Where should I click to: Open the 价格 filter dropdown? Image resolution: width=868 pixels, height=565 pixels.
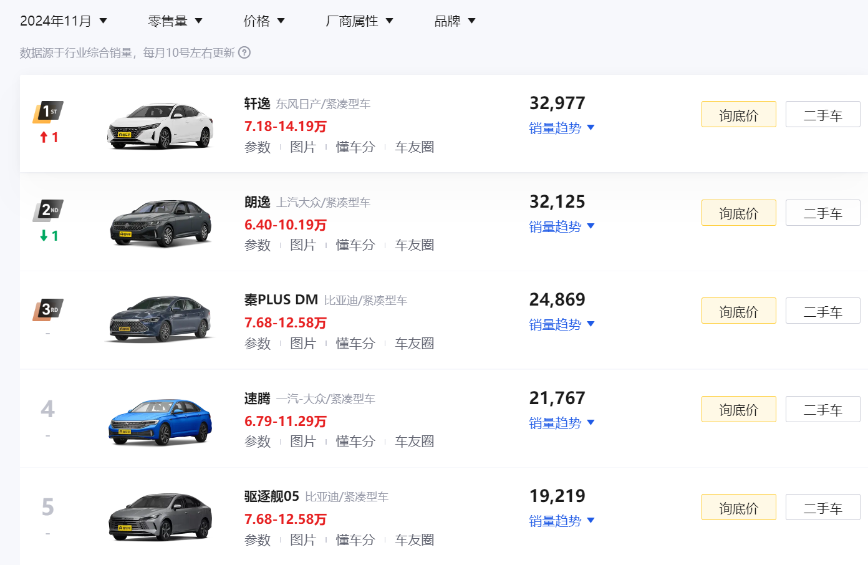pos(264,21)
